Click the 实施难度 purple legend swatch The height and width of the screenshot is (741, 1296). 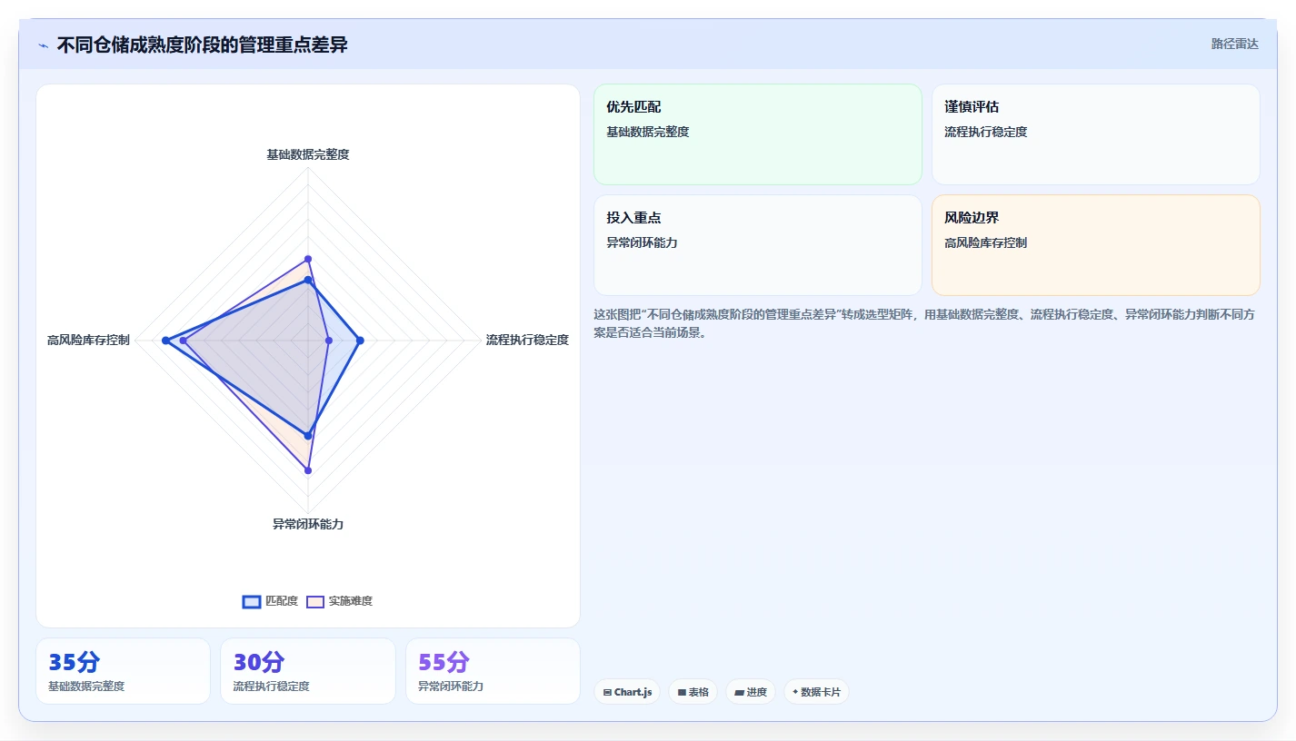315,601
